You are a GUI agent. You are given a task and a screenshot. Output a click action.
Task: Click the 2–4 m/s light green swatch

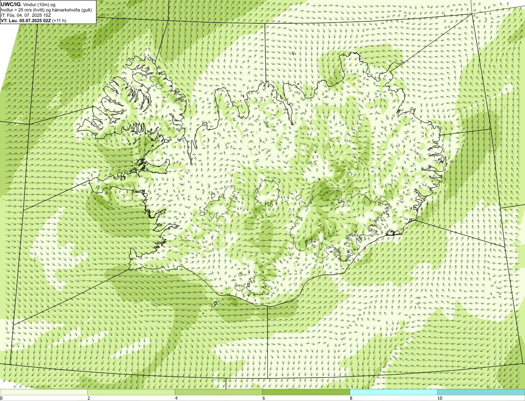pyautogui.click(x=131, y=392)
